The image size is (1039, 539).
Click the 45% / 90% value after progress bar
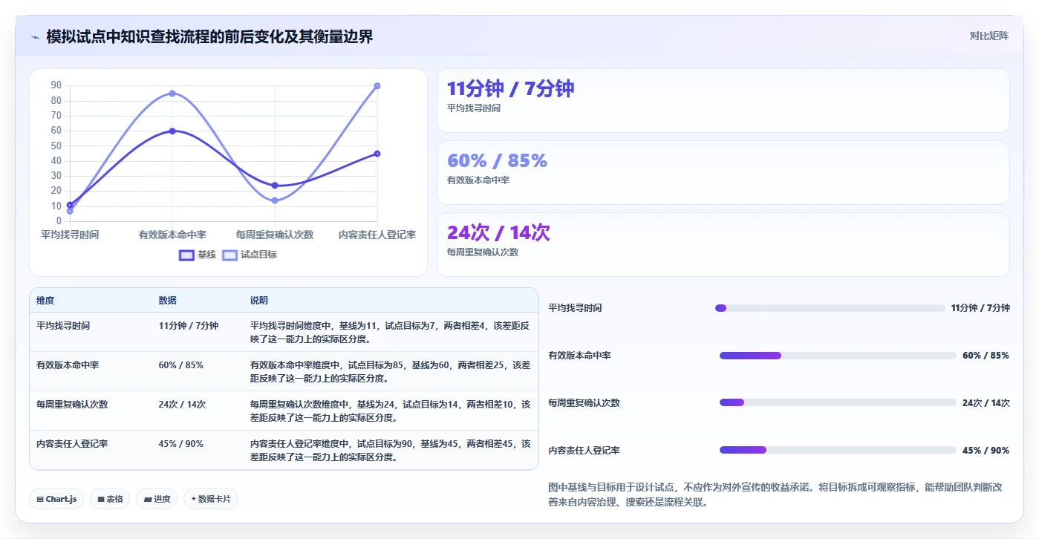986,451
